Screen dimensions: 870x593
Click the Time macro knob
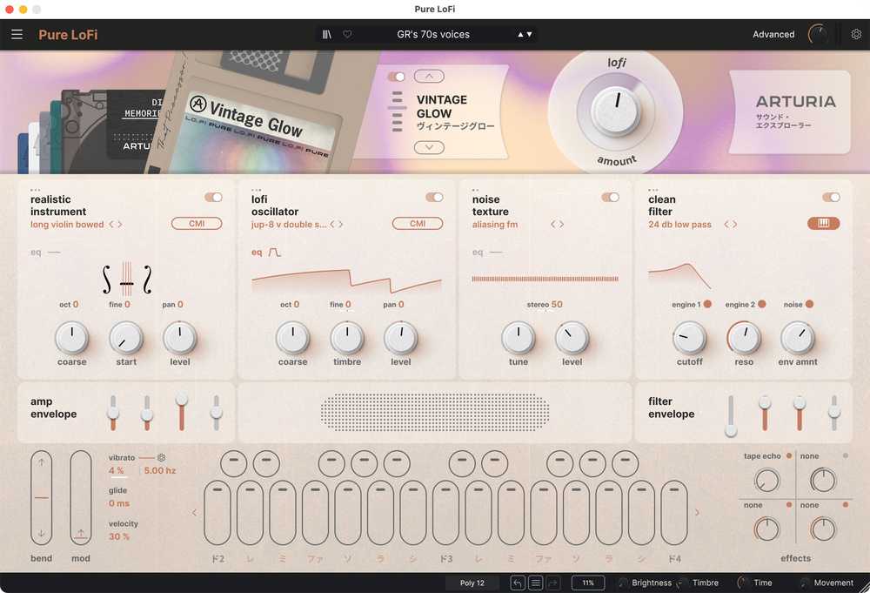click(744, 583)
